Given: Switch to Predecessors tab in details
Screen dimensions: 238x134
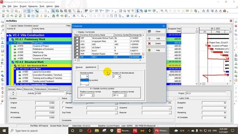Looking at the screenshot, I should tap(41, 89).
